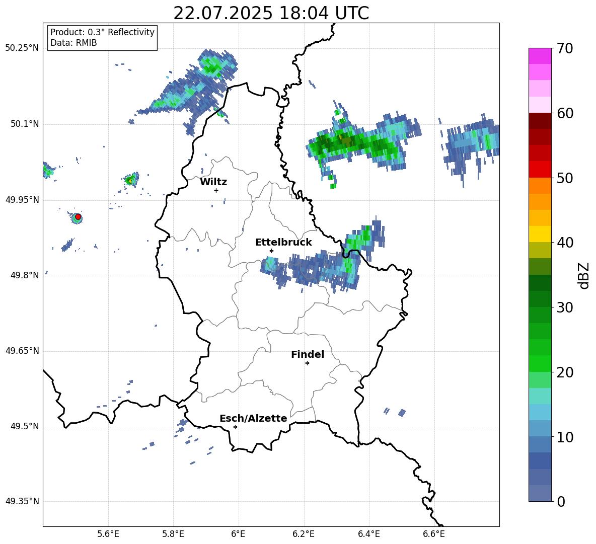This screenshot has height=544, width=596.
Task: Click the 10 colorbar tick label
Action: coord(565,437)
